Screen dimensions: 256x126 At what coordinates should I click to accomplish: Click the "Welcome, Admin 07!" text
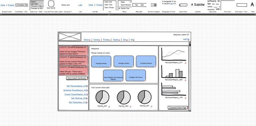(x=181, y=35)
